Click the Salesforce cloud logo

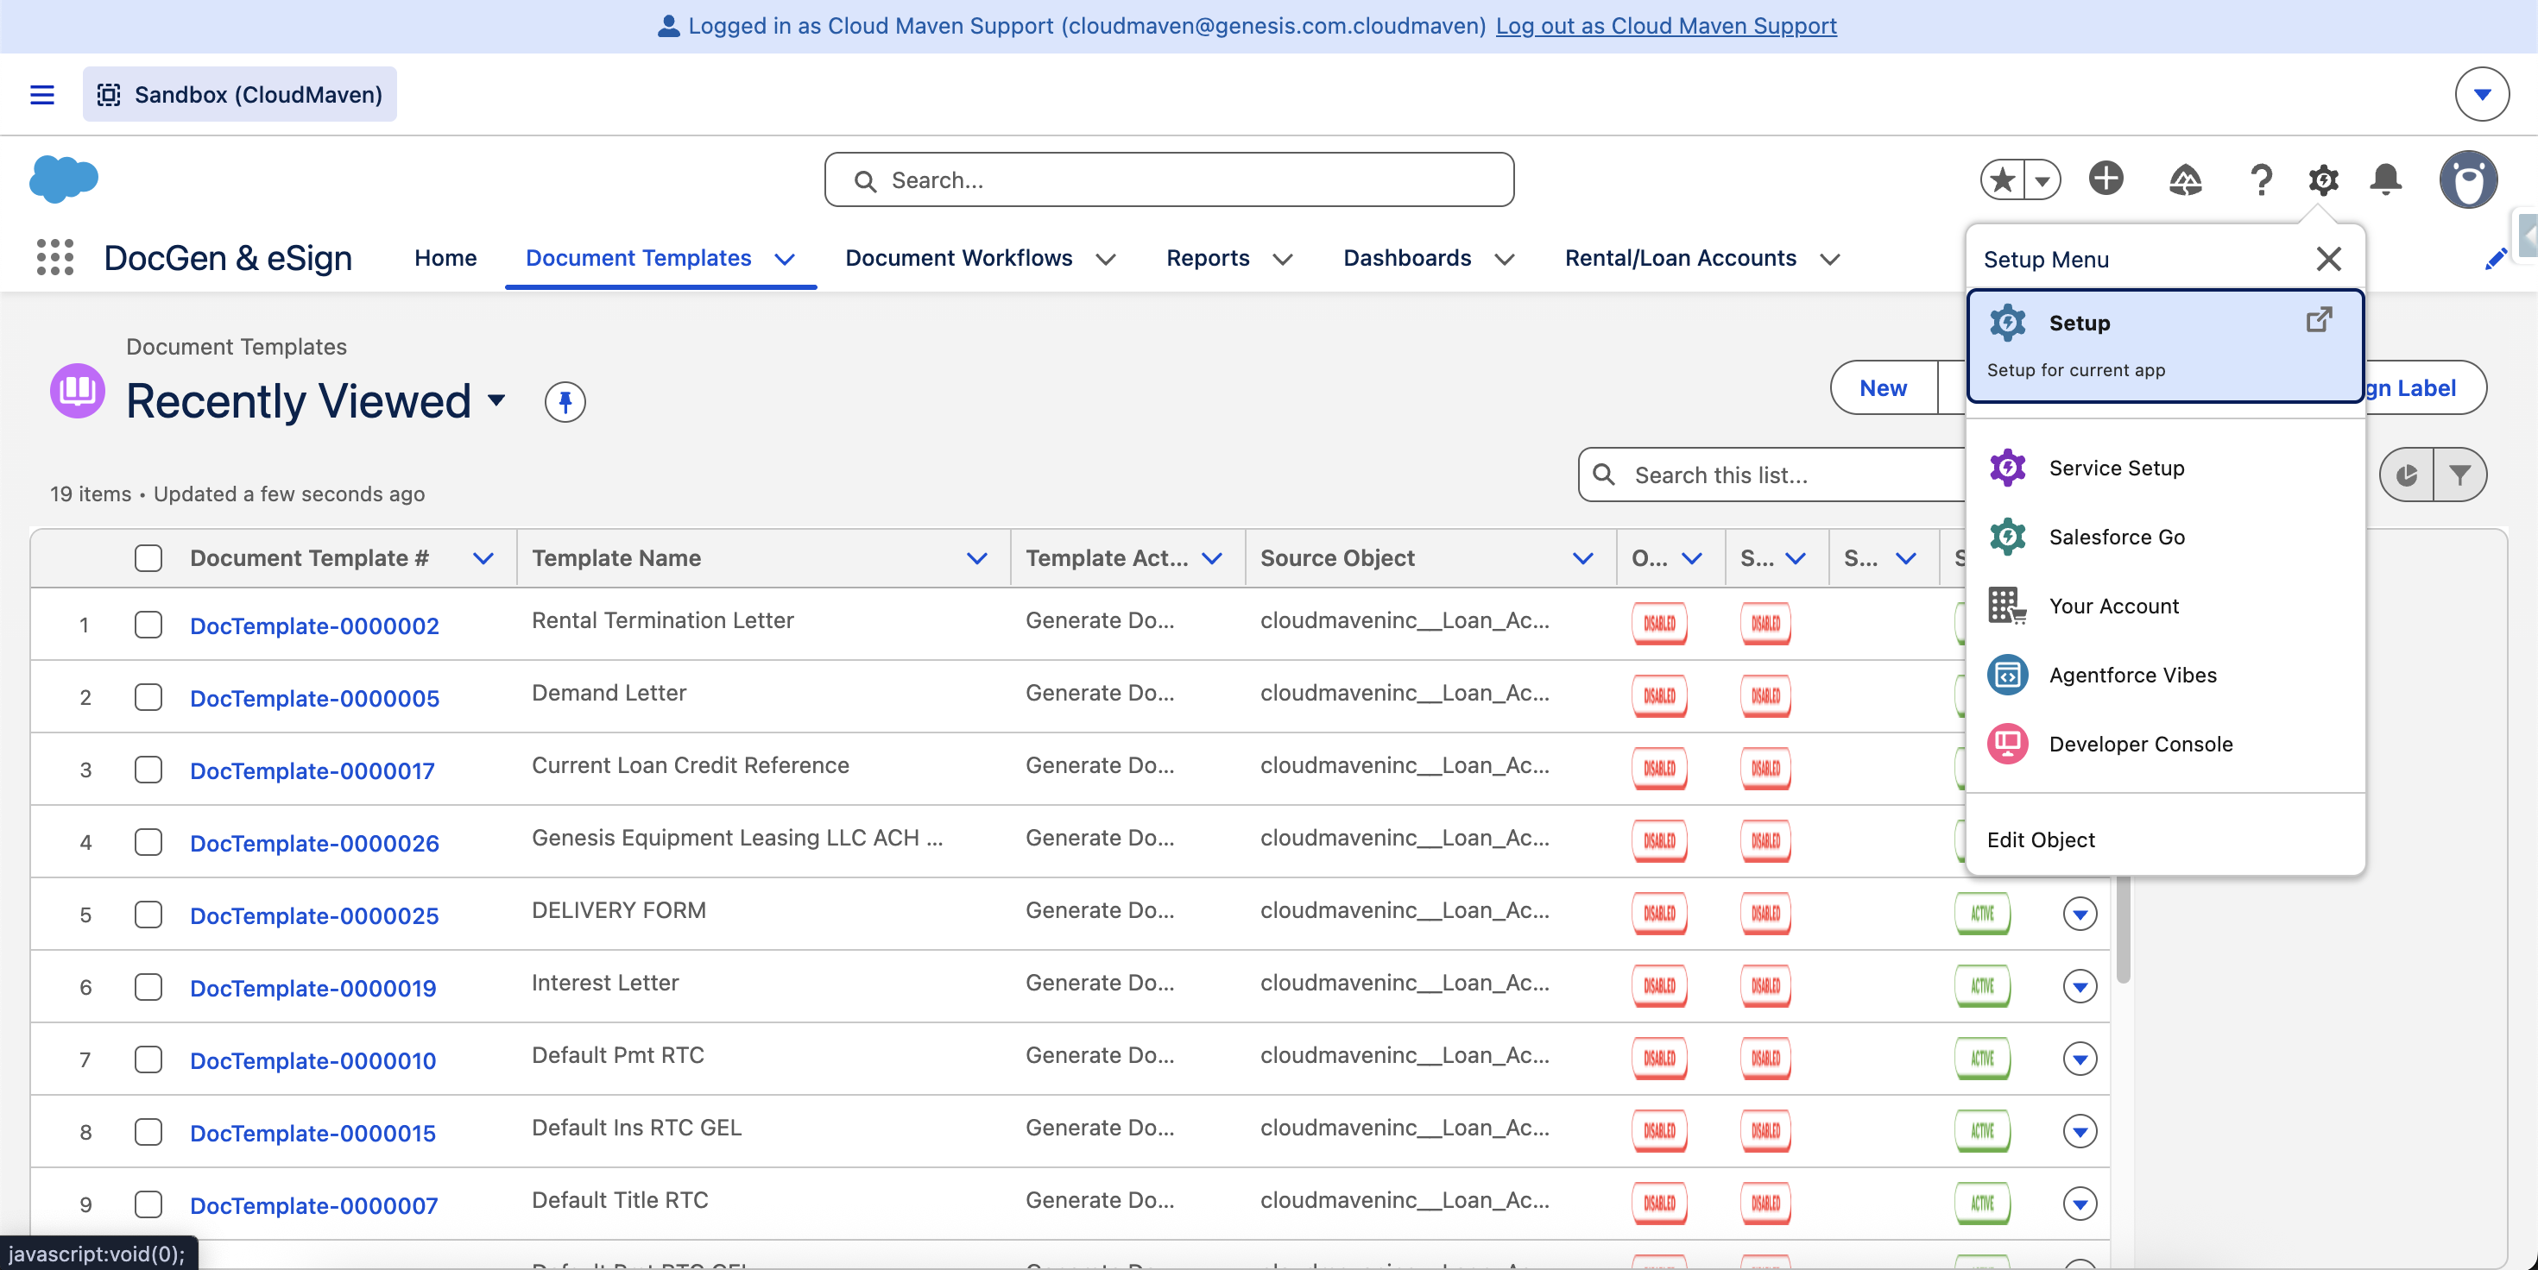(x=64, y=179)
